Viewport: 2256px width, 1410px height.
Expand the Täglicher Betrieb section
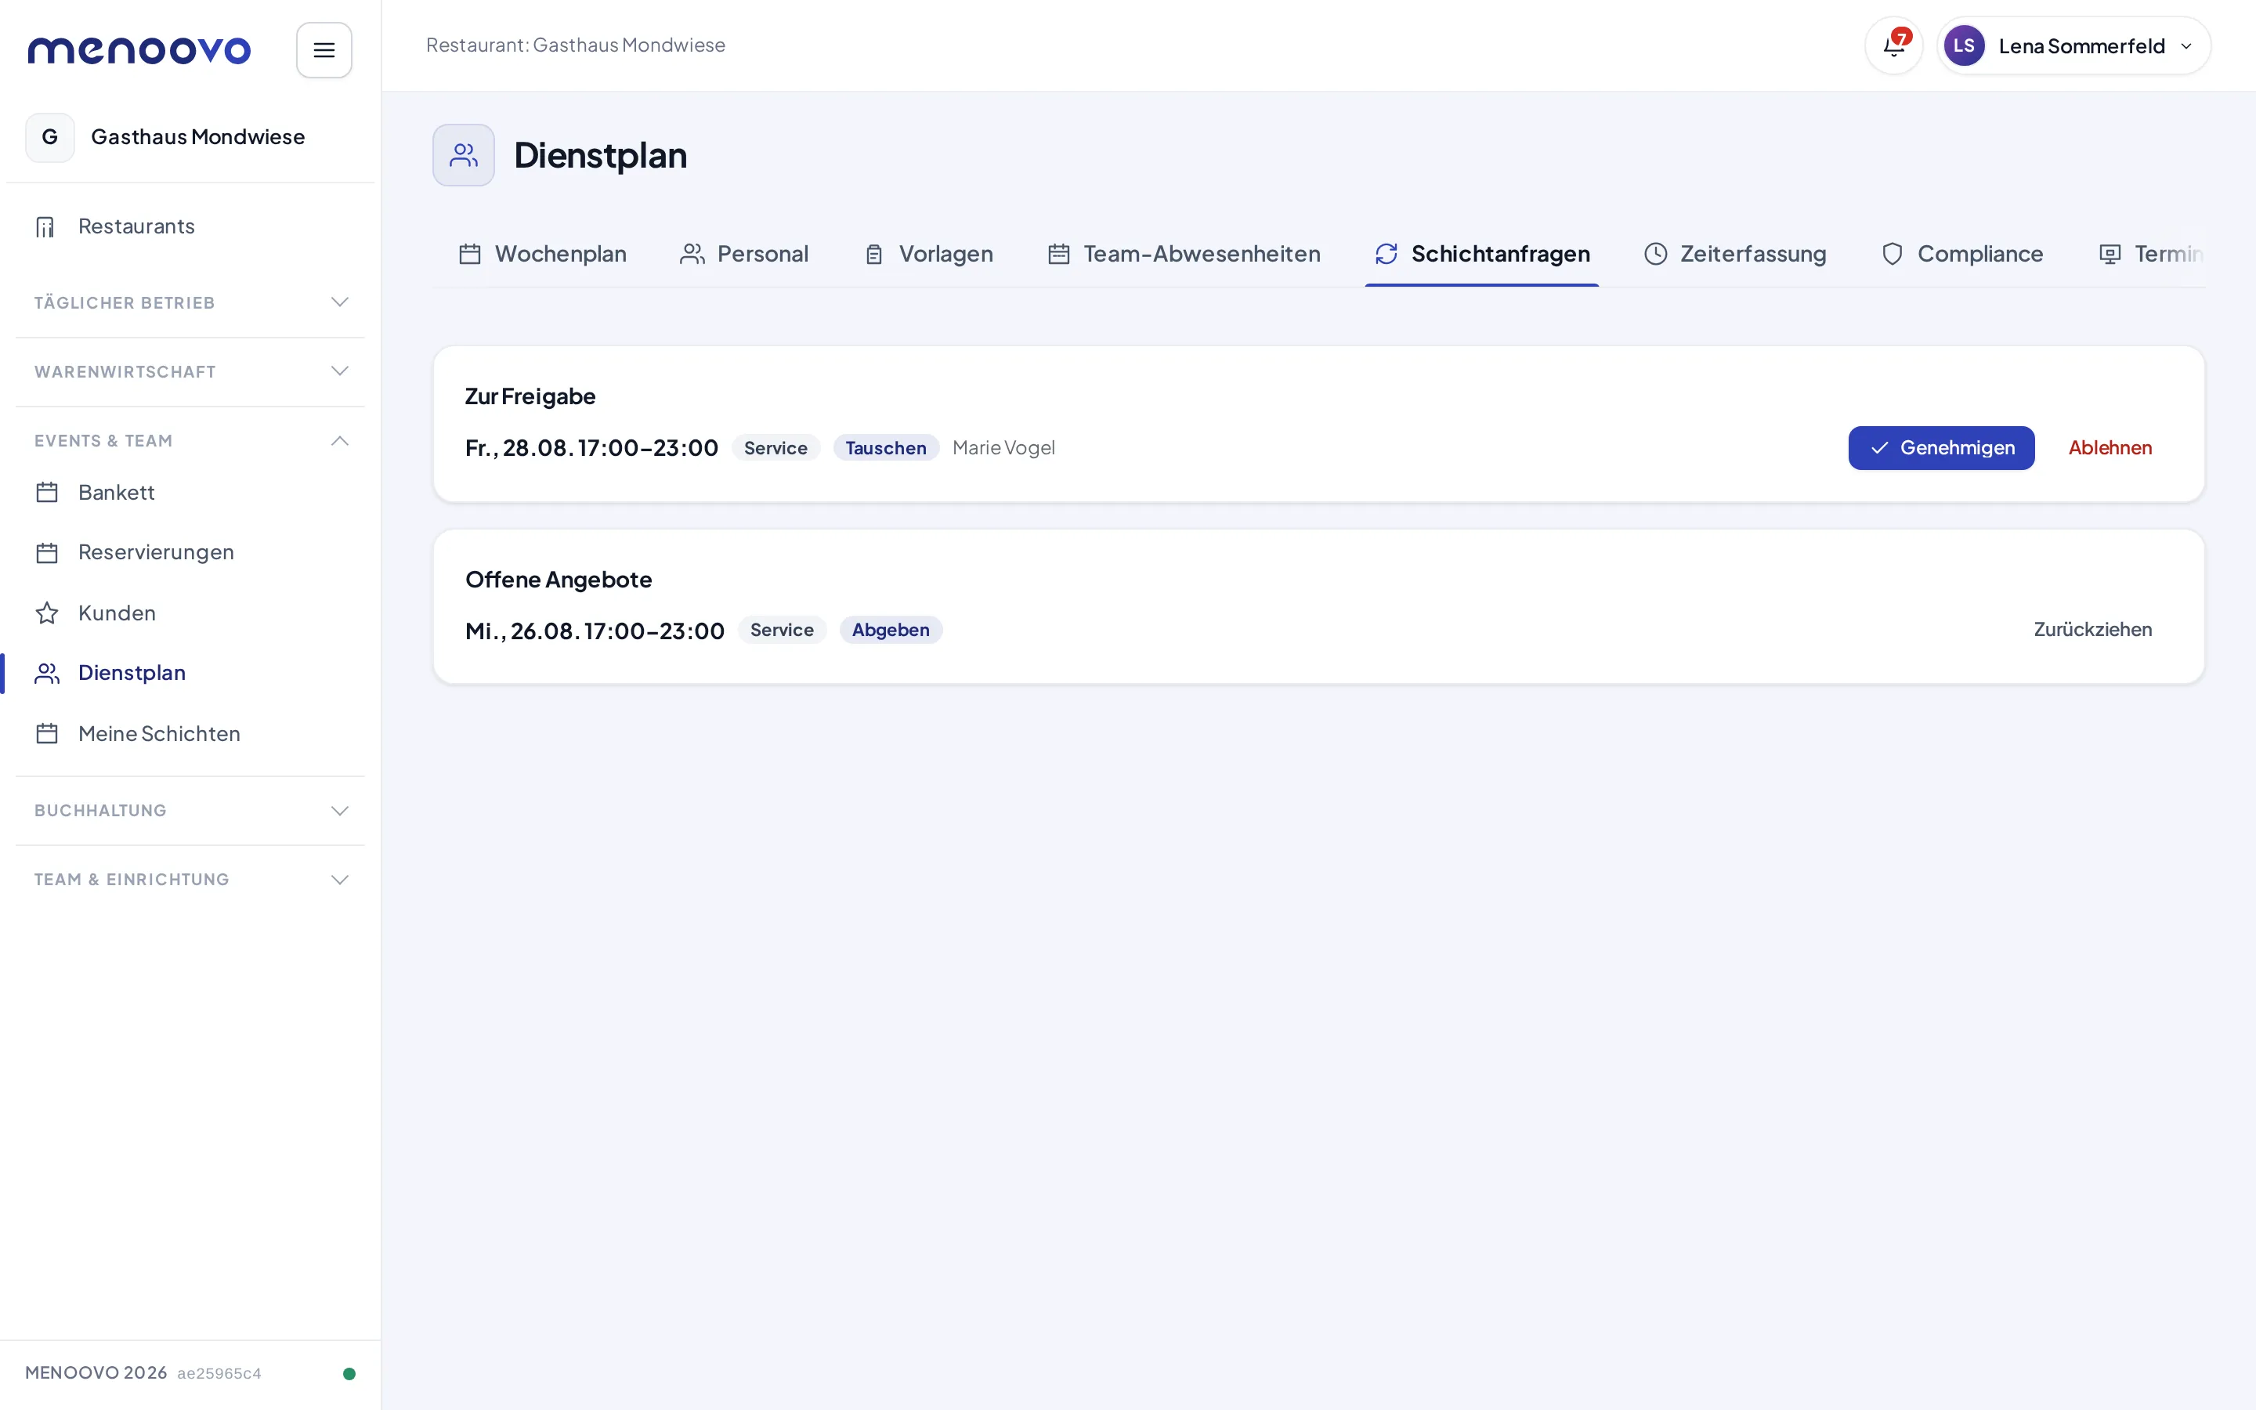click(x=190, y=303)
